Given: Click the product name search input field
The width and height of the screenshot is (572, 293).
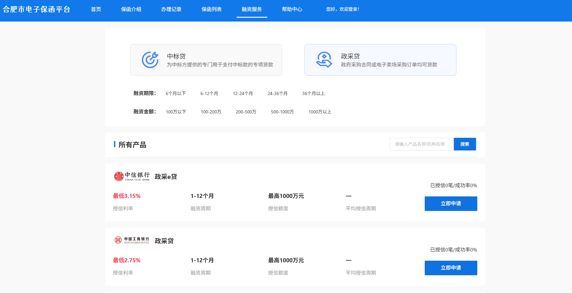Looking at the screenshot, I should click(421, 144).
